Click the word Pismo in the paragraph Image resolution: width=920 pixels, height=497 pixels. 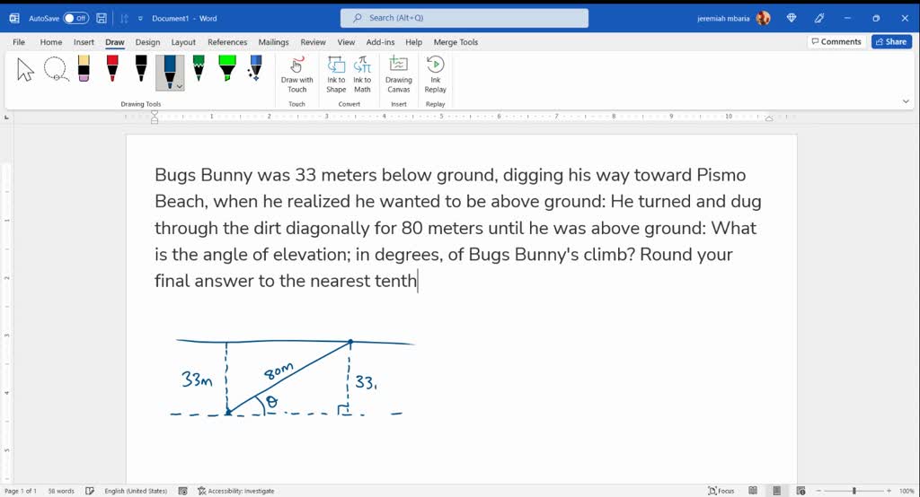[721, 175]
